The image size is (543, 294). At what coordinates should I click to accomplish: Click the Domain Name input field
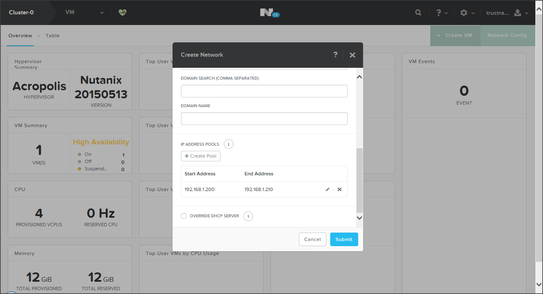pos(264,119)
